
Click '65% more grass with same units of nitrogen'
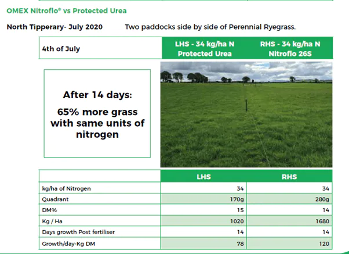[x=97, y=123]
